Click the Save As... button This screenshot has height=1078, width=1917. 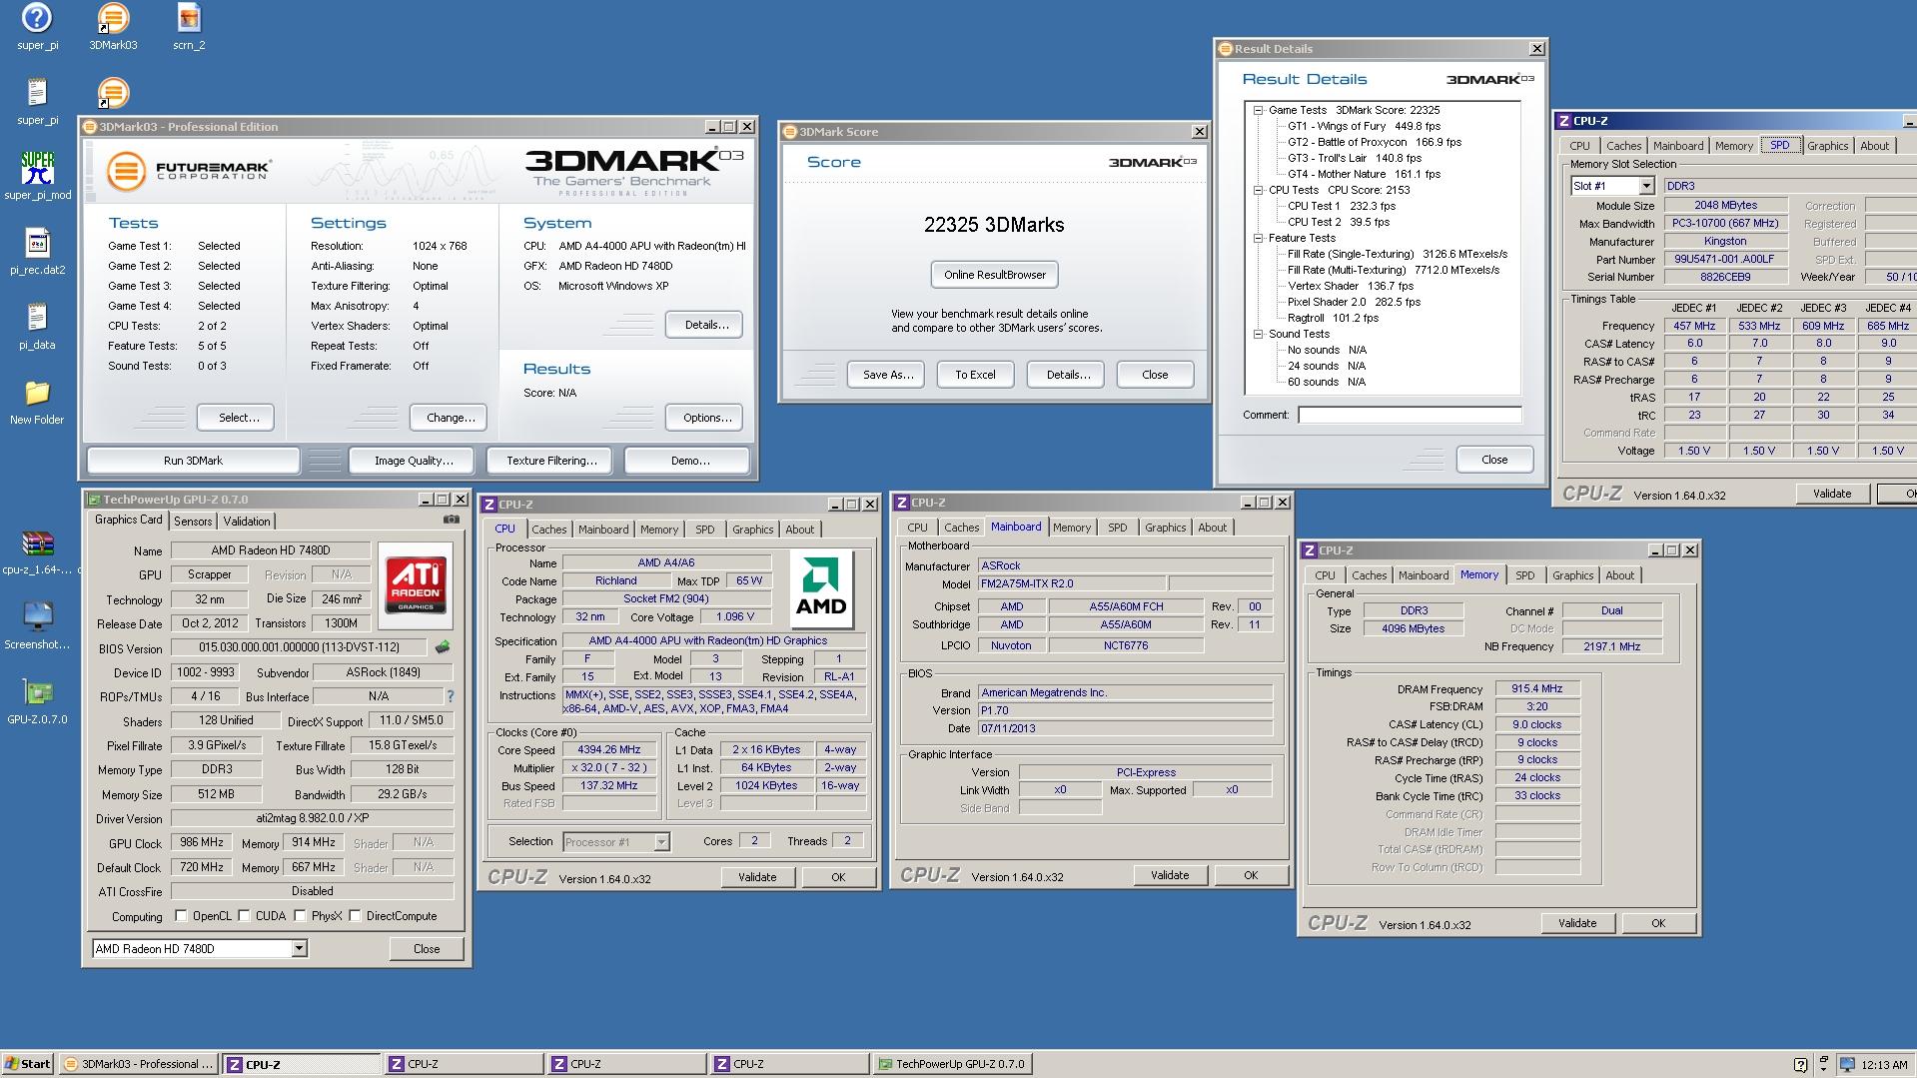click(888, 375)
